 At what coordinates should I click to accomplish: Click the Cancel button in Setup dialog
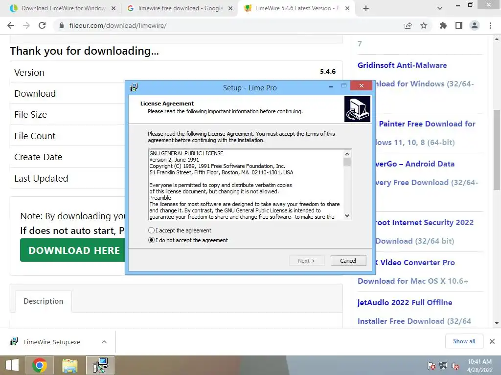tap(348, 261)
